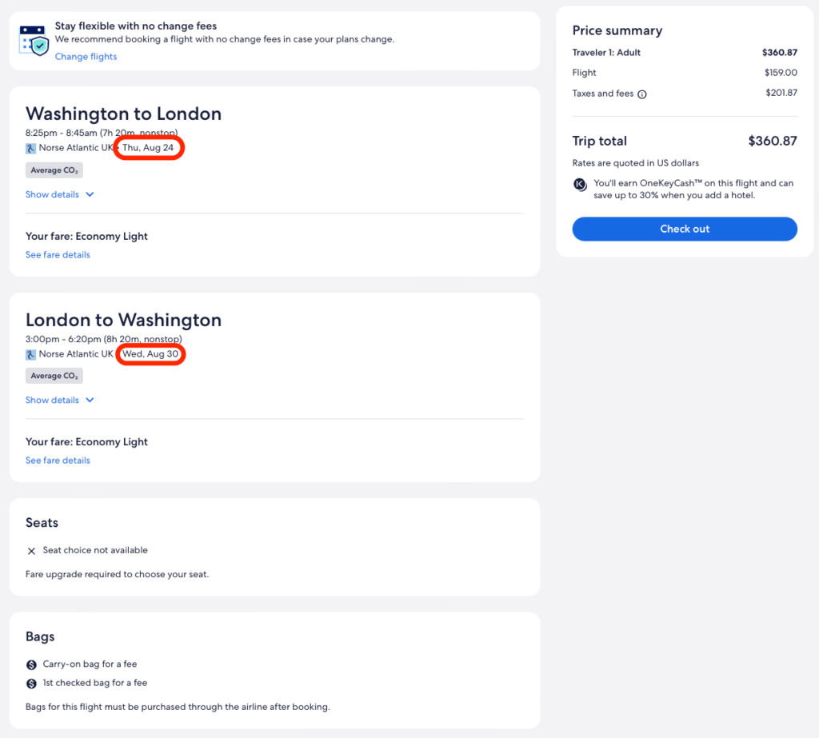Viewport: 819px width, 738px height.
Task: See fare details for London to Washington flight
Action: (58, 461)
